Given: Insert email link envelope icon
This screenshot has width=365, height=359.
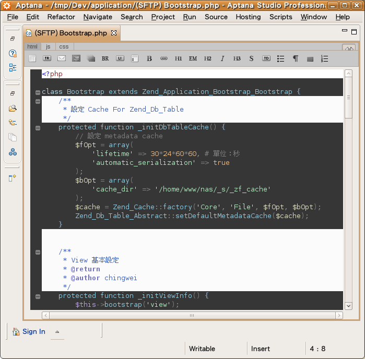Looking at the screenshot, I should pos(62,58).
